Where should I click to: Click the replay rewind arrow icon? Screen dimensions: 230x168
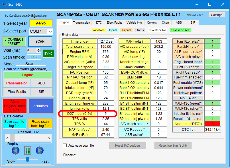[16, 150]
